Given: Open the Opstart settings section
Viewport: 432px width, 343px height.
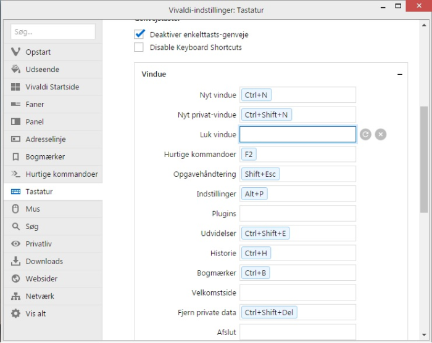Looking at the screenshot, I should pyautogui.click(x=53, y=52).
